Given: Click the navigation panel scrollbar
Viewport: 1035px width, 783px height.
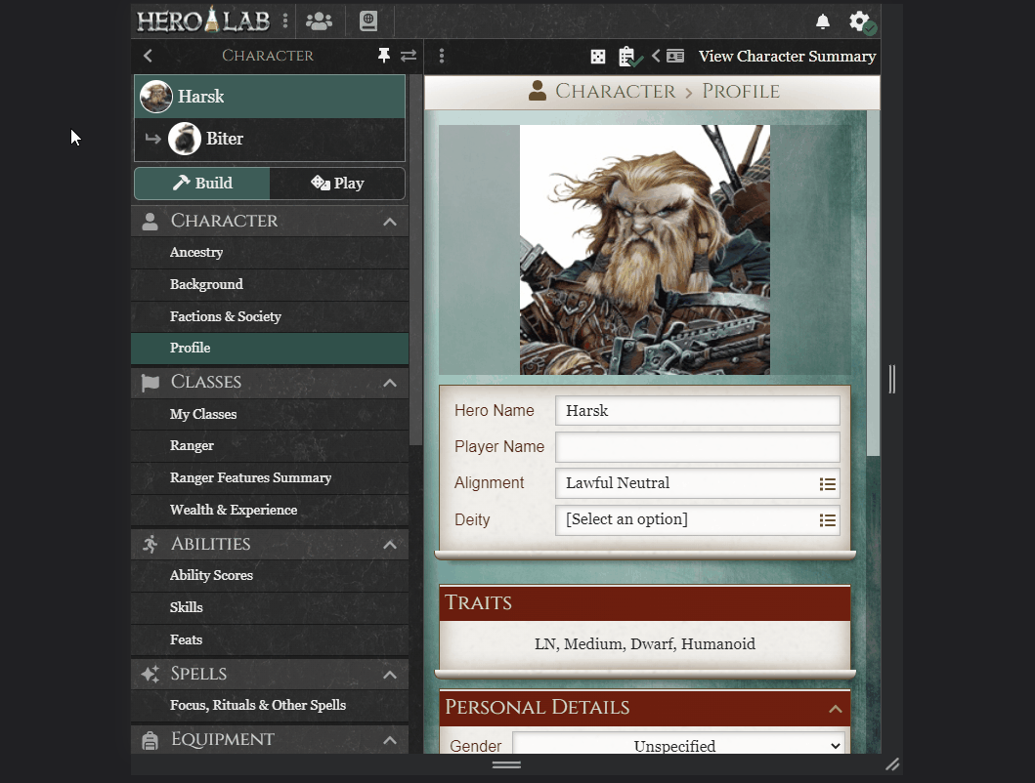Looking at the screenshot, I should 415,260.
